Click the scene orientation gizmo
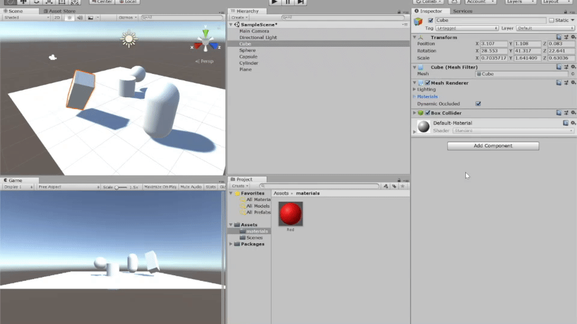Screen dimensions: 577x324 pyautogui.click(x=206, y=42)
